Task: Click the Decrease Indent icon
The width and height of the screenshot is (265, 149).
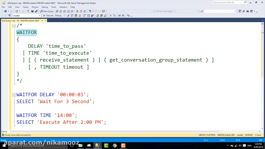Action: click(119, 16)
